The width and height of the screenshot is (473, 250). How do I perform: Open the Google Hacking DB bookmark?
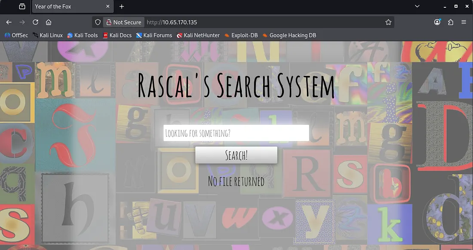click(289, 35)
